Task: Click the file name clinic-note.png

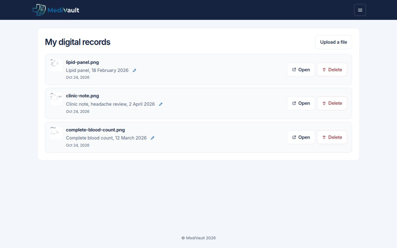Action: click(x=82, y=96)
